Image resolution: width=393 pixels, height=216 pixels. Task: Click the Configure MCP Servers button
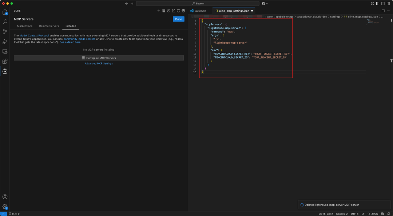(x=99, y=58)
